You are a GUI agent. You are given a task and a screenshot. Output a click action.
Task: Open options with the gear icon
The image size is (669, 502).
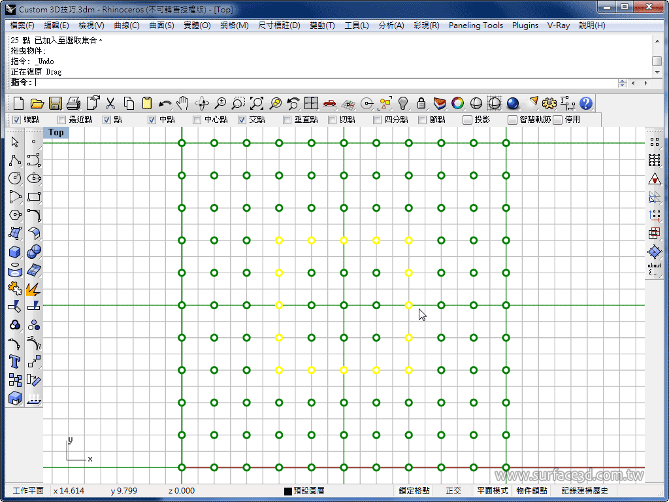549,103
